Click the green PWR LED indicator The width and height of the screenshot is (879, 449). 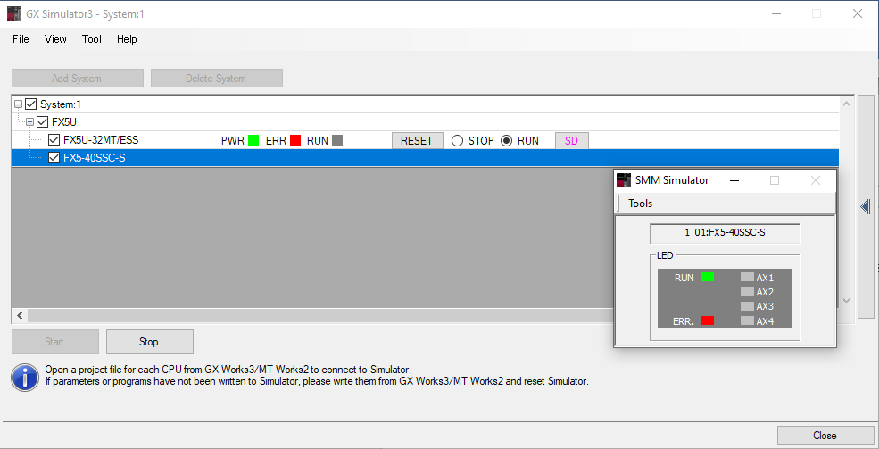(253, 141)
